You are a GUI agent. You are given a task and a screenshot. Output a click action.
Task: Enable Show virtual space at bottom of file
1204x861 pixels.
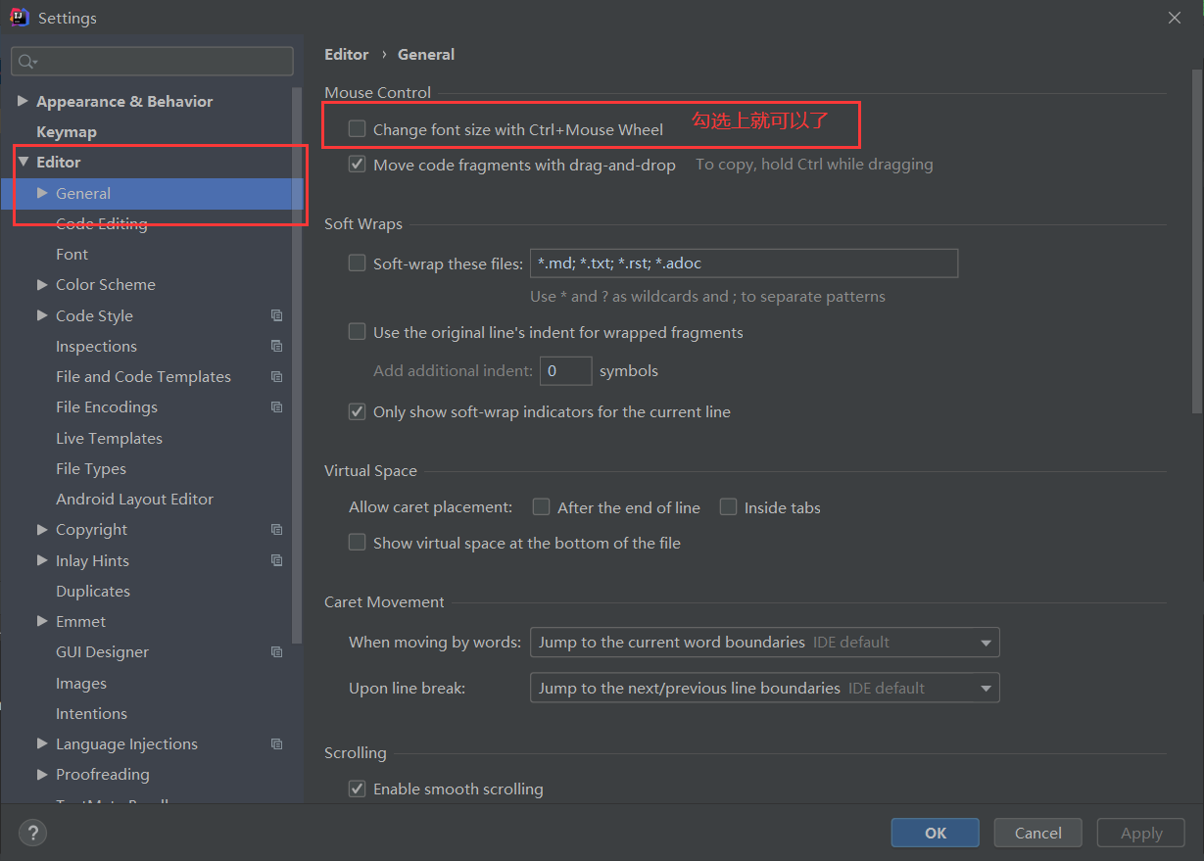click(x=358, y=542)
